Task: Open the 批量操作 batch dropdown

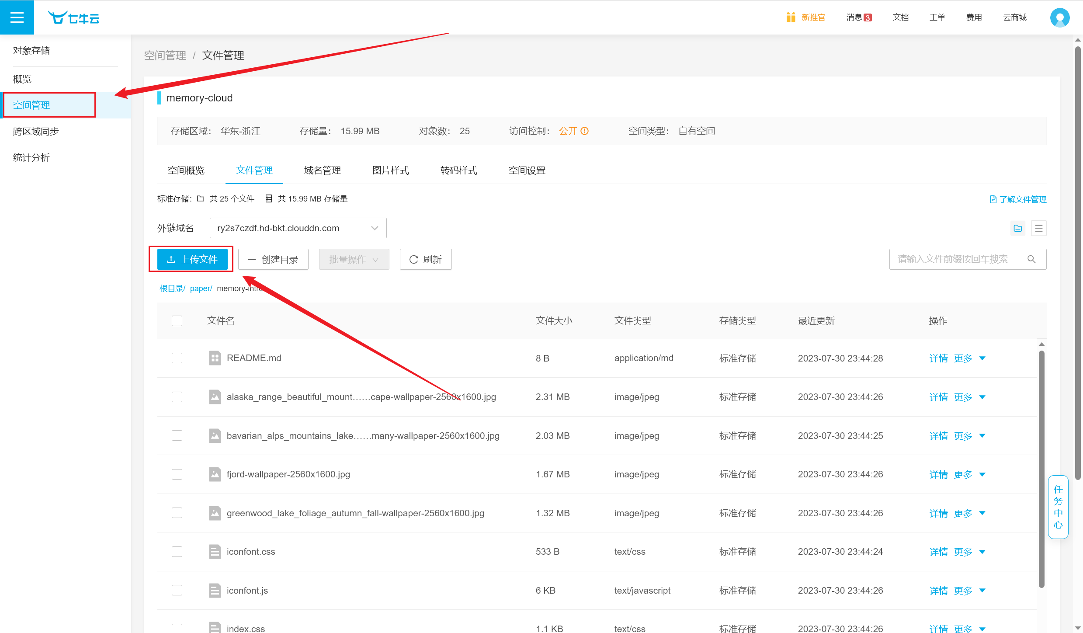Action: pos(354,259)
